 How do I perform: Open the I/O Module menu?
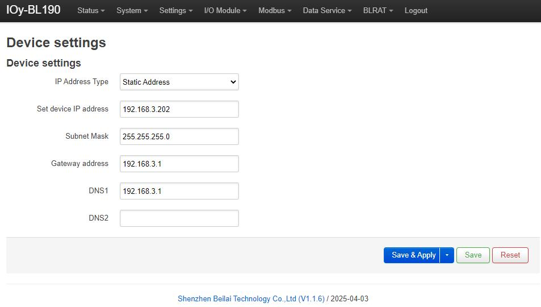tap(225, 11)
